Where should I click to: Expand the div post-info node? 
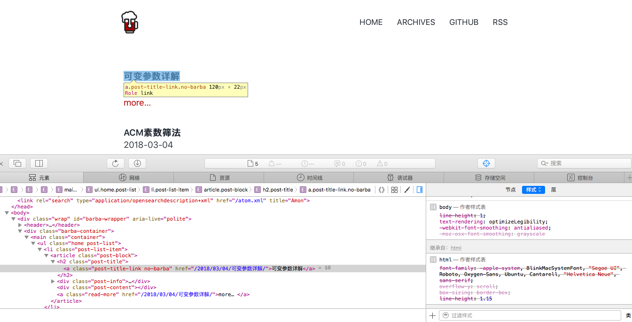(x=53, y=281)
